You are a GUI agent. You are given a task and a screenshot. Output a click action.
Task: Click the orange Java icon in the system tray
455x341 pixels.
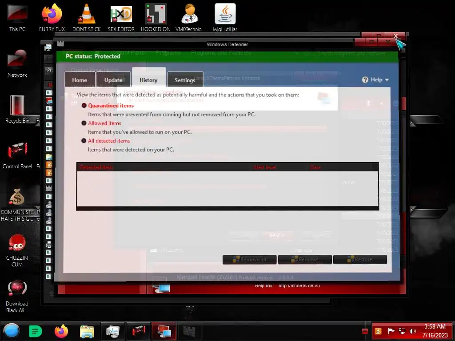click(x=378, y=331)
